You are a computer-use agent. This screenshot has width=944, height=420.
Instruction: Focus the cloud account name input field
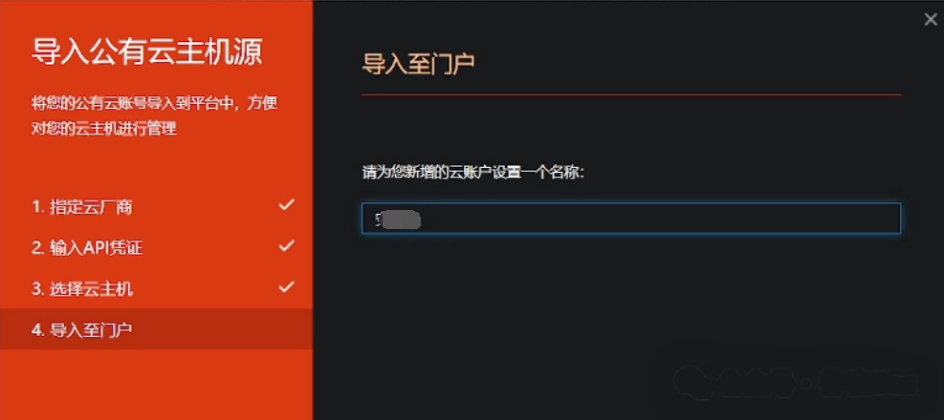point(631,218)
